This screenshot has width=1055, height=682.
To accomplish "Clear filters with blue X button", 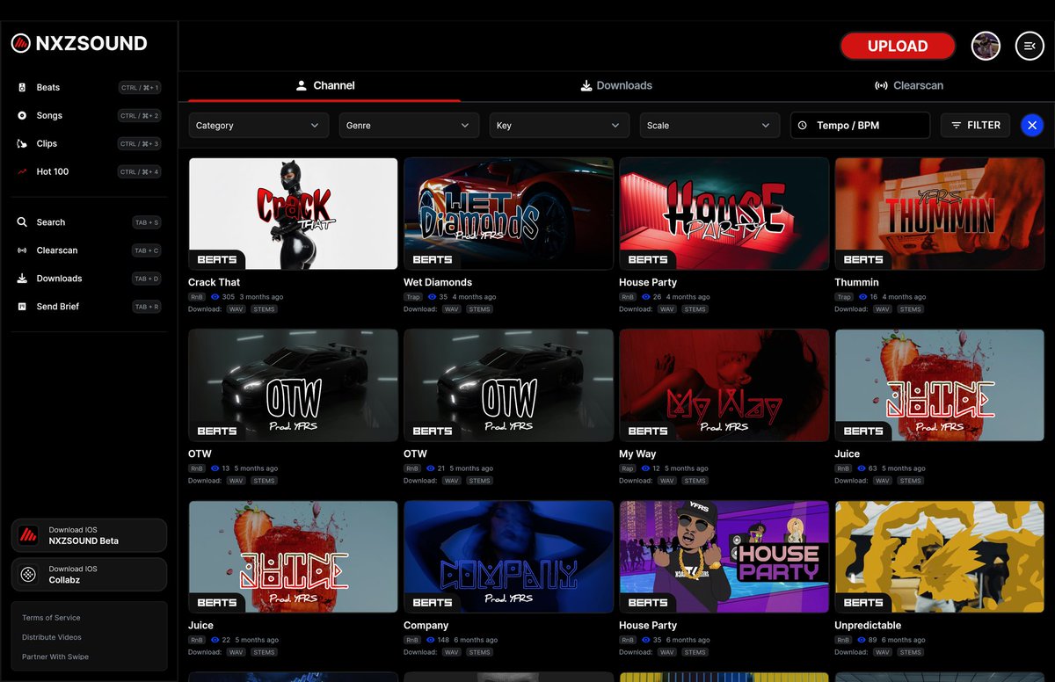I will click(1032, 125).
